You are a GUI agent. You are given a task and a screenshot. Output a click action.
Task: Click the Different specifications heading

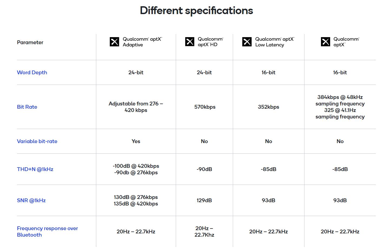196,11
